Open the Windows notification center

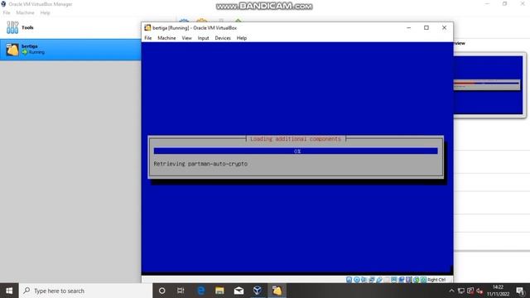[521, 291]
